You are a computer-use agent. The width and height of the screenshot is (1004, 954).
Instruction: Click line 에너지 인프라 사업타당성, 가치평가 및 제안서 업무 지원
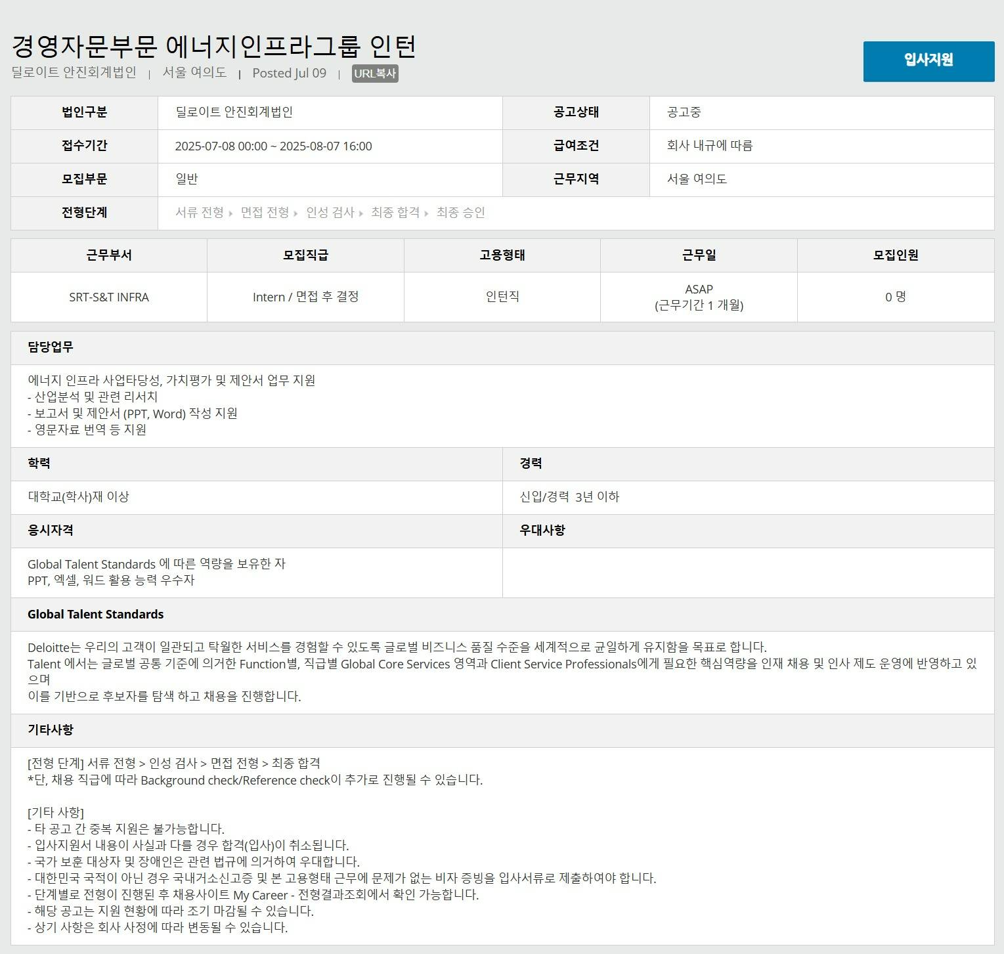(171, 380)
